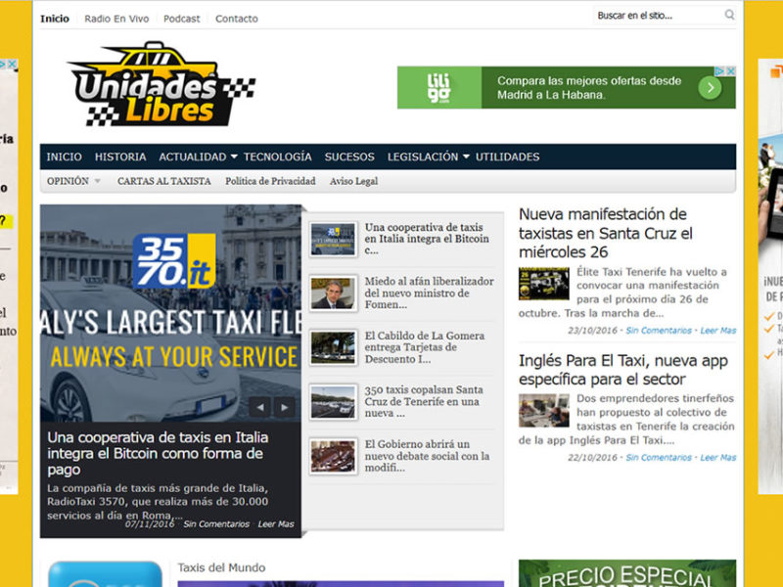Image resolution: width=783 pixels, height=587 pixels.
Task: Click the search magnifier icon
Action: 729,15
